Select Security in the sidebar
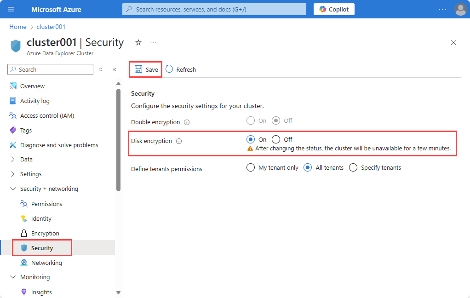Viewport: 470px width, 298px height. coord(42,247)
